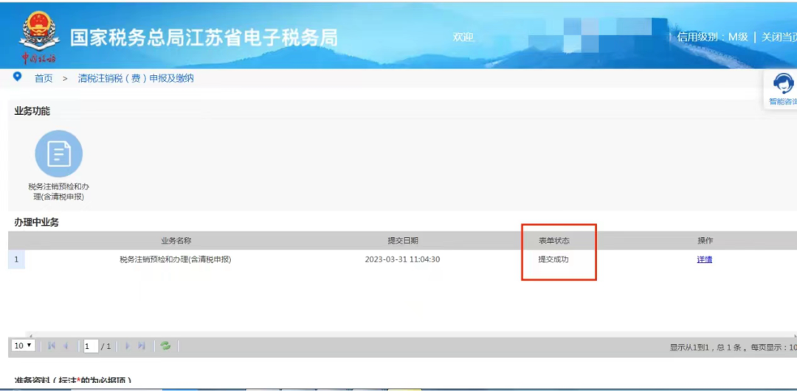Viewport: 797px width, 391px height.
Task: Click the page number input field
Action: pos(90,346)
